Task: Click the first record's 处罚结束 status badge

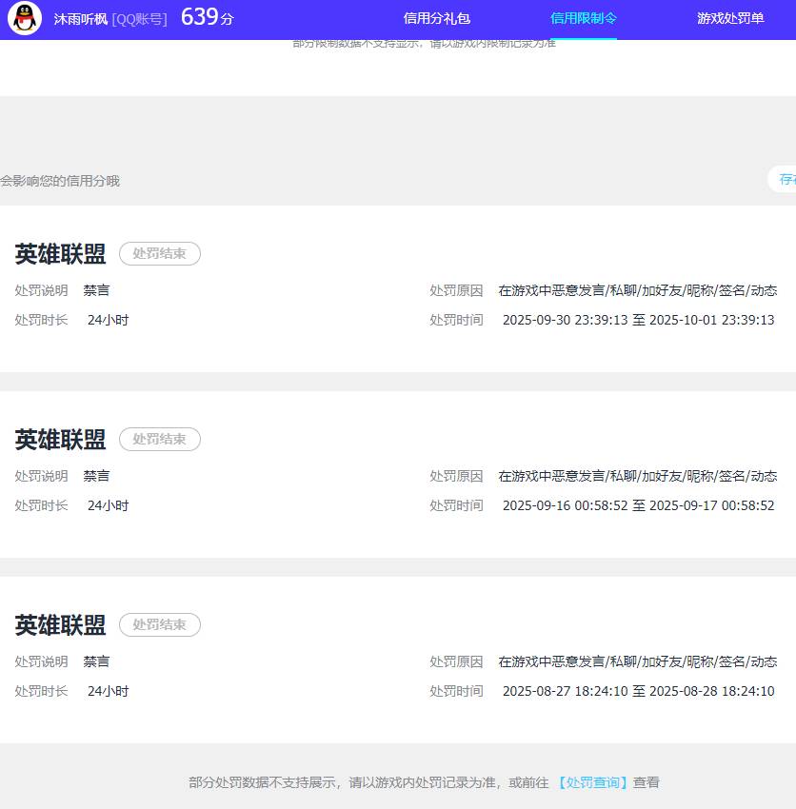Action: 159,253
